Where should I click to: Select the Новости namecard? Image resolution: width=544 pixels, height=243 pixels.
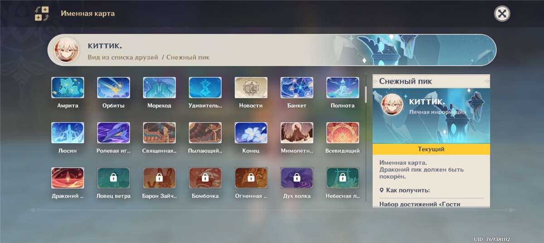(251, 88)
